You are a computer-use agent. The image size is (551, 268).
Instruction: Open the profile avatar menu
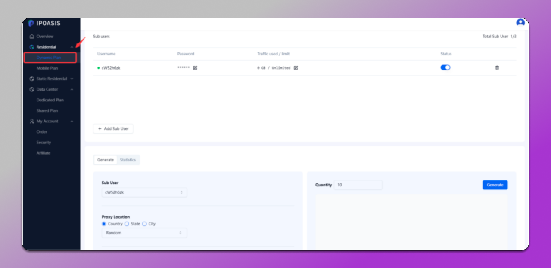(520, 22)
